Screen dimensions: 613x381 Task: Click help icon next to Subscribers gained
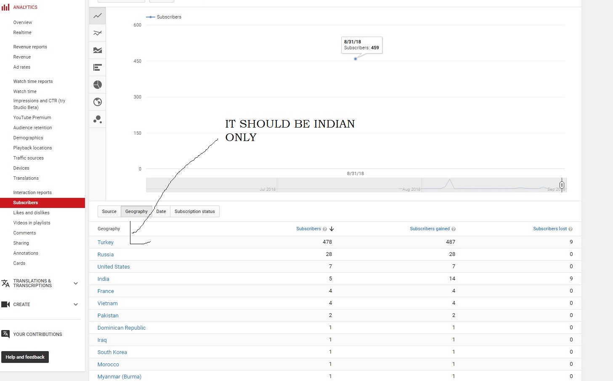[454, 229]
